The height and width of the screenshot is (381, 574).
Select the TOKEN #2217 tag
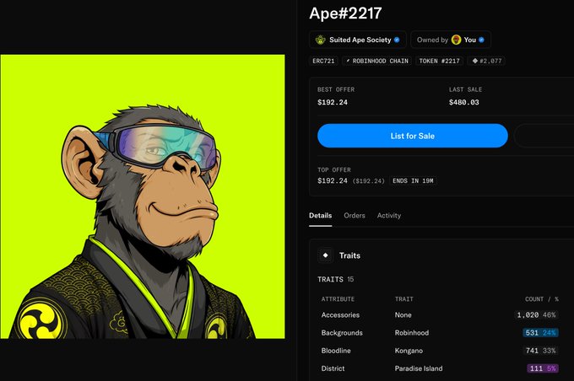pos(439,61)
